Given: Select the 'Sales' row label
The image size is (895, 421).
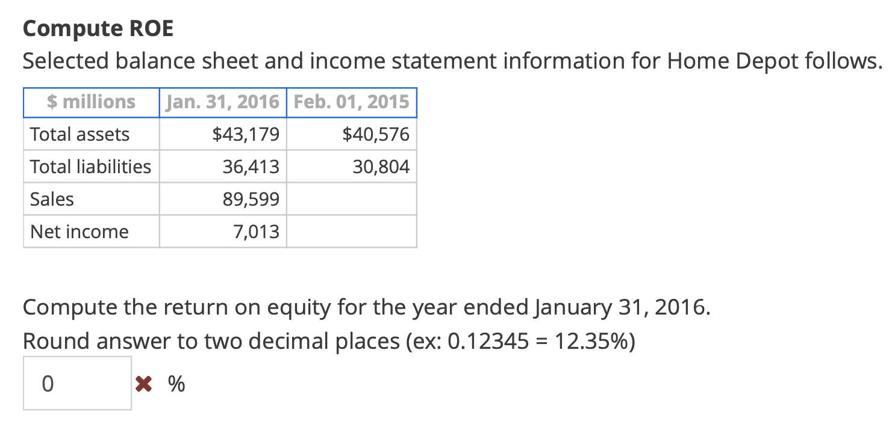Looking at the screenshot, I should [x=51, y=199].
